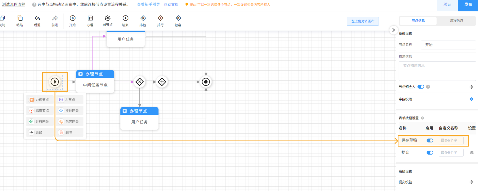Viewport: 478px width, 191px height.
Task: Select the 包容 gateway toolbar icon
Action: (178, 18)
